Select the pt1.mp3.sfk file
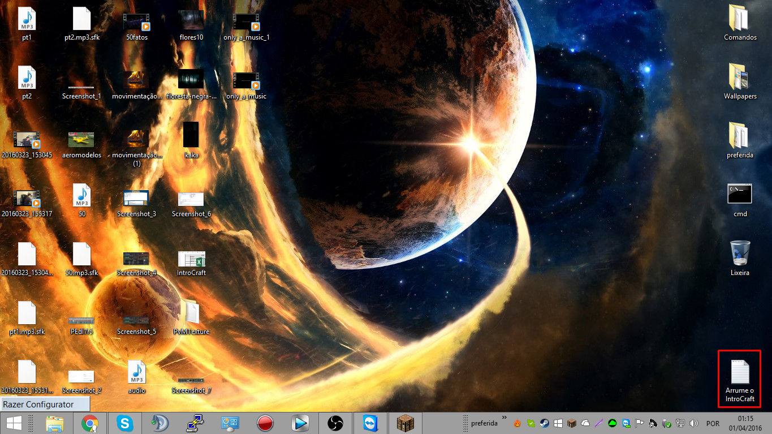Screen dimensions: 772x434 click(27, 319)
